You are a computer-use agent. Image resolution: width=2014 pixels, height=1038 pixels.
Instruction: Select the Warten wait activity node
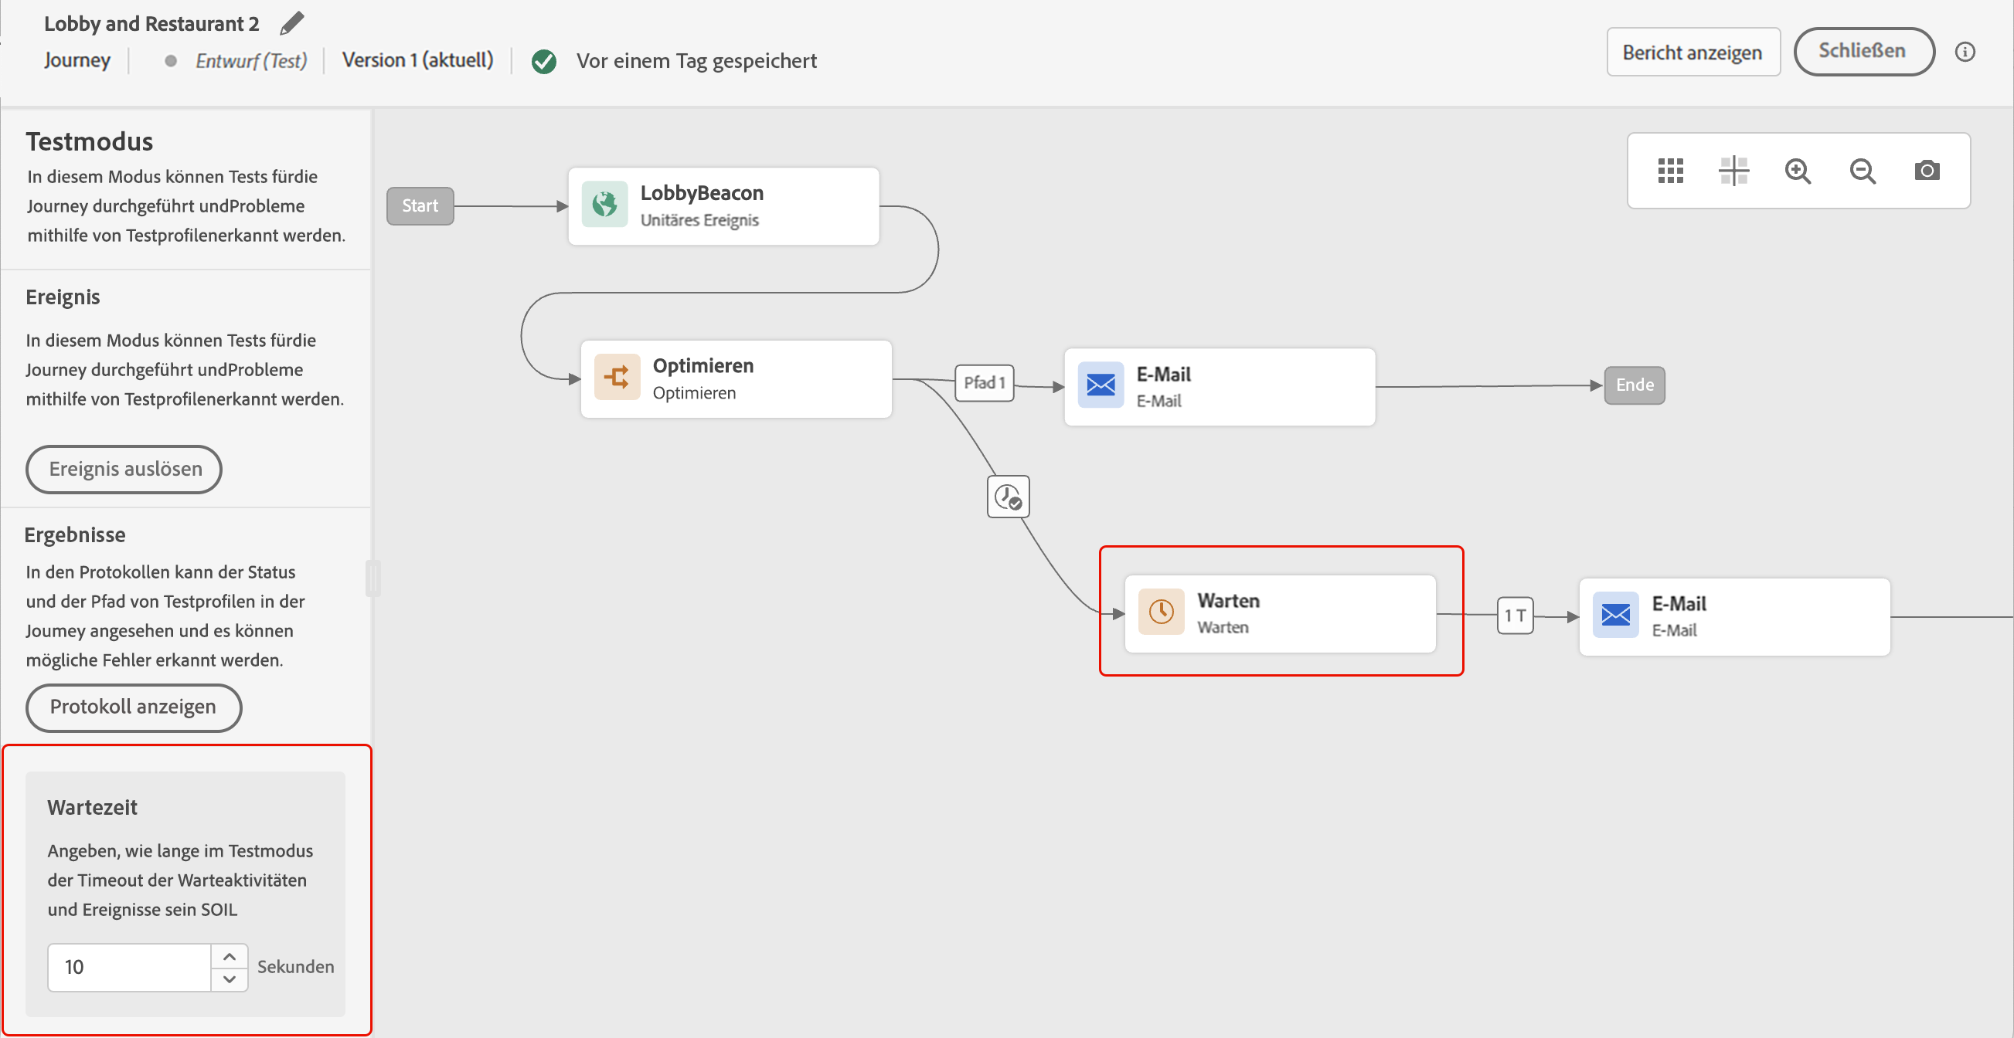tap(1279, 614)
